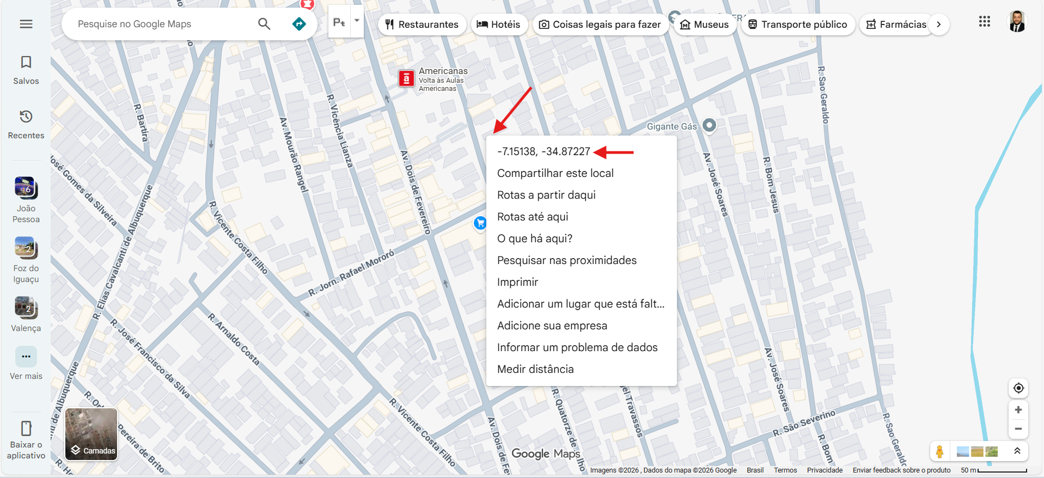
Task: Open the input tools language dropdown
Action: pyautogui.click(x=357, y=22)
